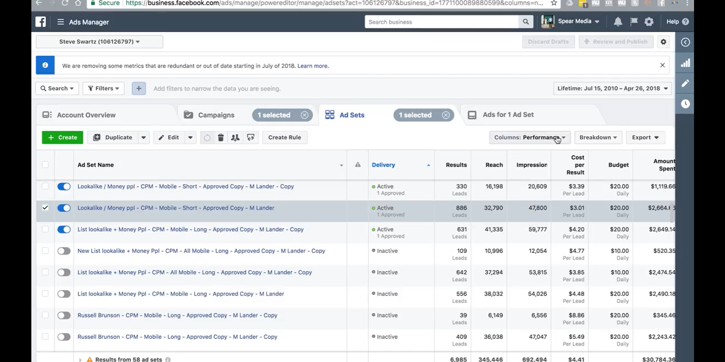Open the charts icon in right sidebar

(685, 63)
